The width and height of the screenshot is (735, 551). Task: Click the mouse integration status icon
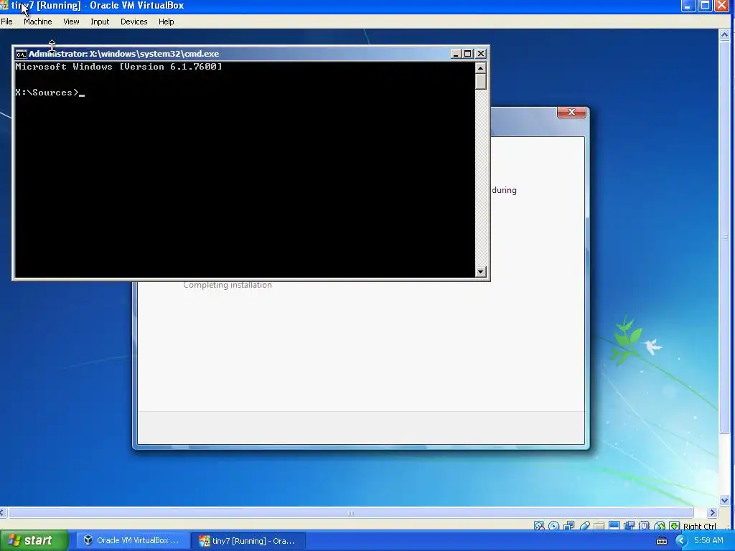pos(660,526)
